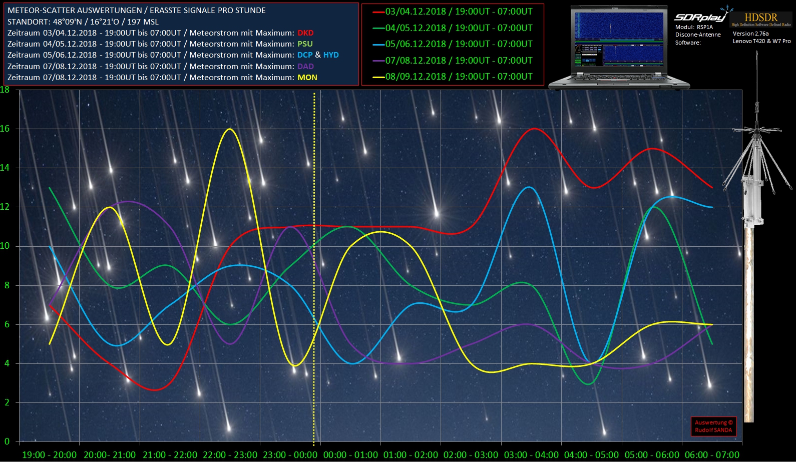796x462 pixels.
Task: Click the Meteor-Scatter Auswertungen title text
Action: (137, 11)
